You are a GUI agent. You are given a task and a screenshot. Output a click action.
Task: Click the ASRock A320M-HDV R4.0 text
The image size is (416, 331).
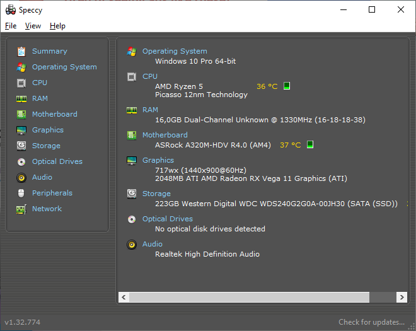(x=213, y=145)
